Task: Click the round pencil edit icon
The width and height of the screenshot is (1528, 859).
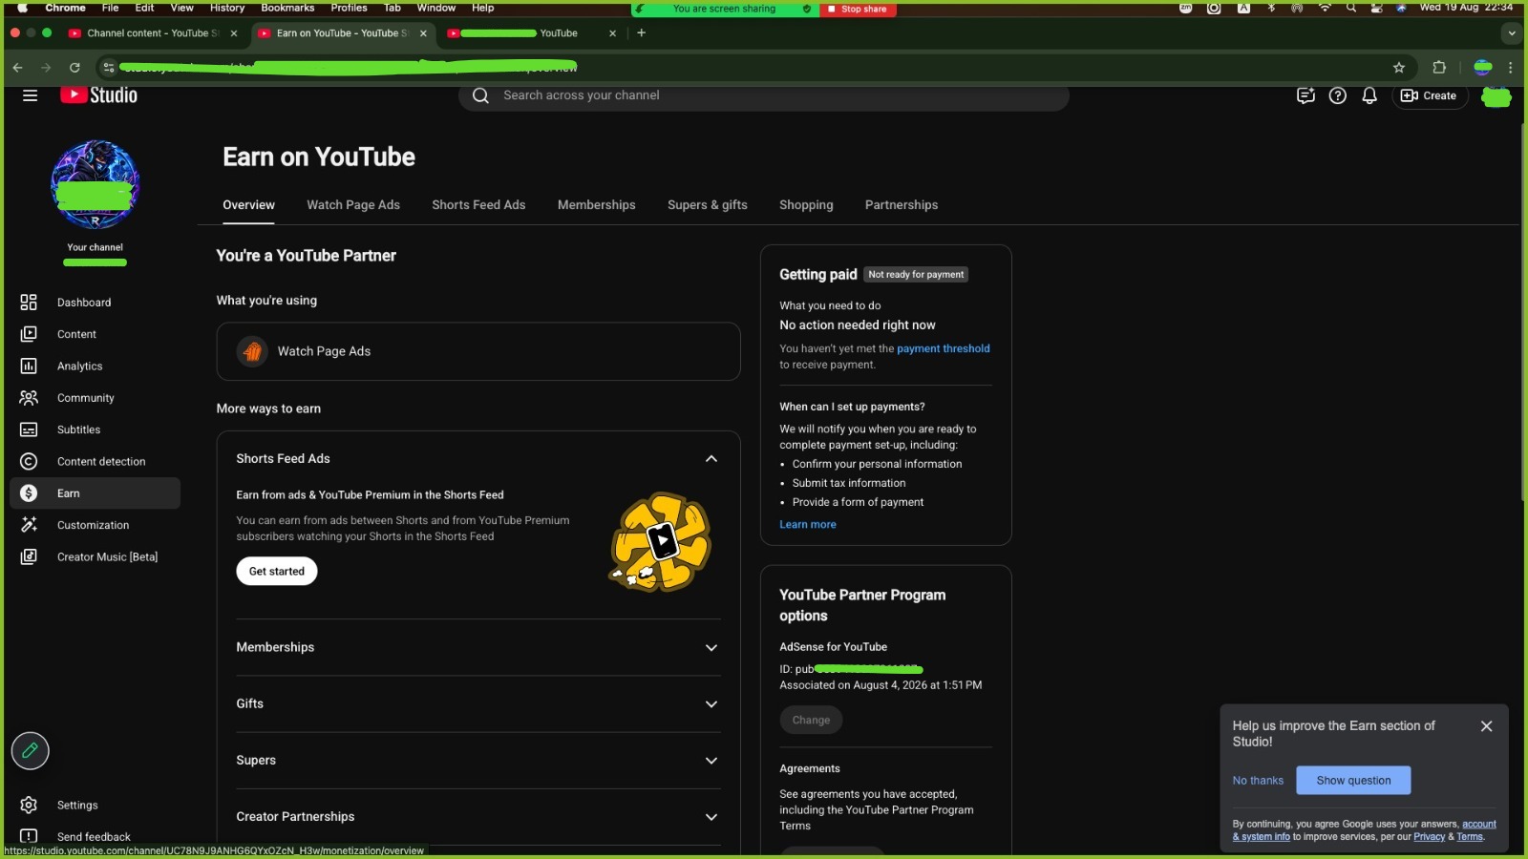Action: pos(30,751)
